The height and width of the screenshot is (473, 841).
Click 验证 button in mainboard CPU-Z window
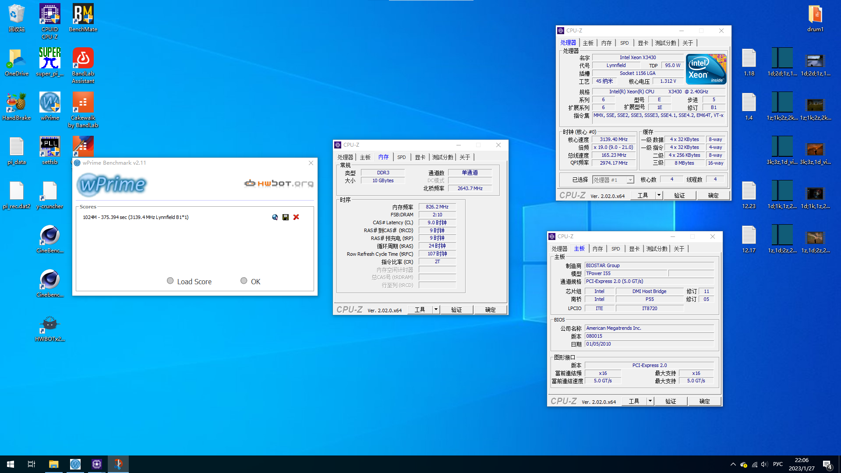pyautogui.click(x=671, y=401)
